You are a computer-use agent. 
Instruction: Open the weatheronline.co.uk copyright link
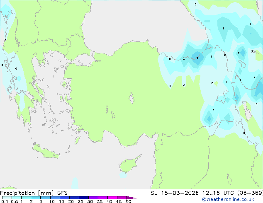click(x=228, y=199)
